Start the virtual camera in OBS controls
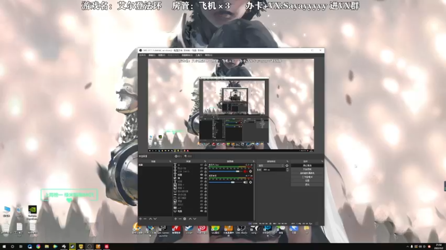 [x=307, y=173]
